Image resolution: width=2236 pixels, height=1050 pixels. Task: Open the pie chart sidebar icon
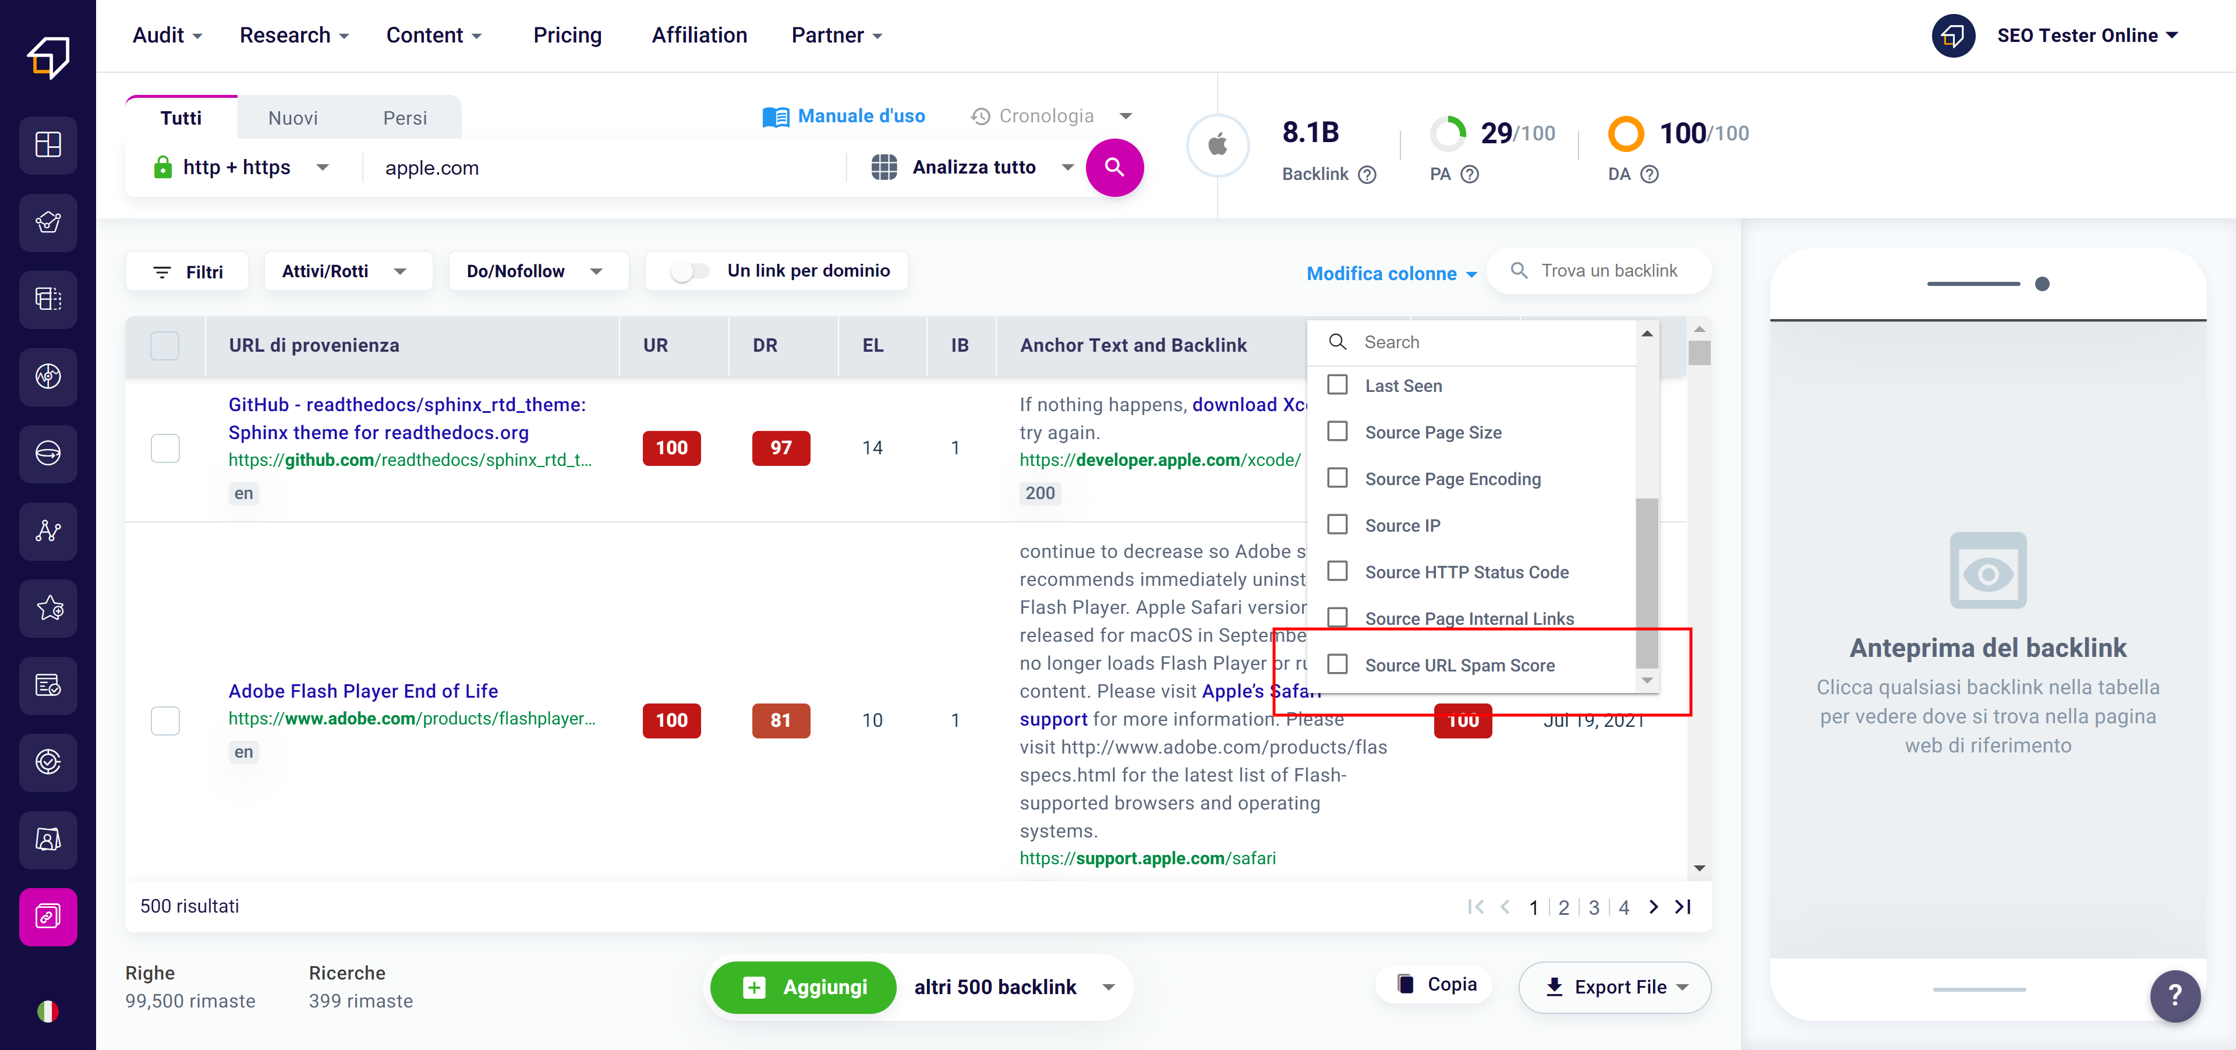(x=48, y=377)
